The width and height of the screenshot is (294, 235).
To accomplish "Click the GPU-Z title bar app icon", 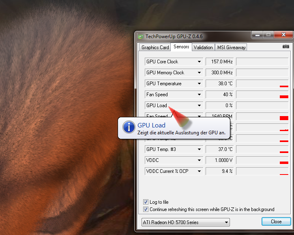I will 141,37.
